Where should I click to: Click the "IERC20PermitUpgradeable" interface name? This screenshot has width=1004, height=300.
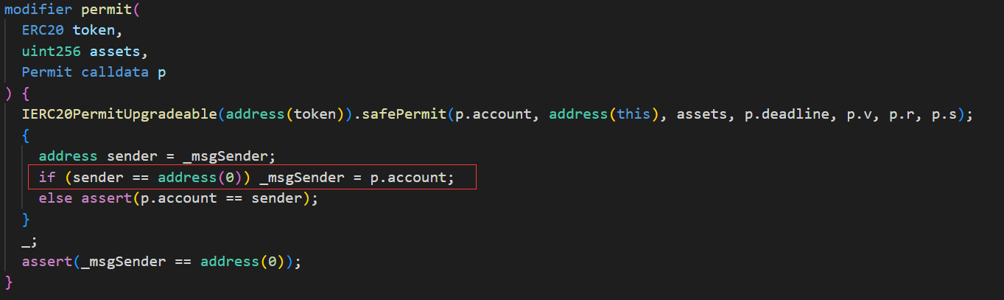119,115
